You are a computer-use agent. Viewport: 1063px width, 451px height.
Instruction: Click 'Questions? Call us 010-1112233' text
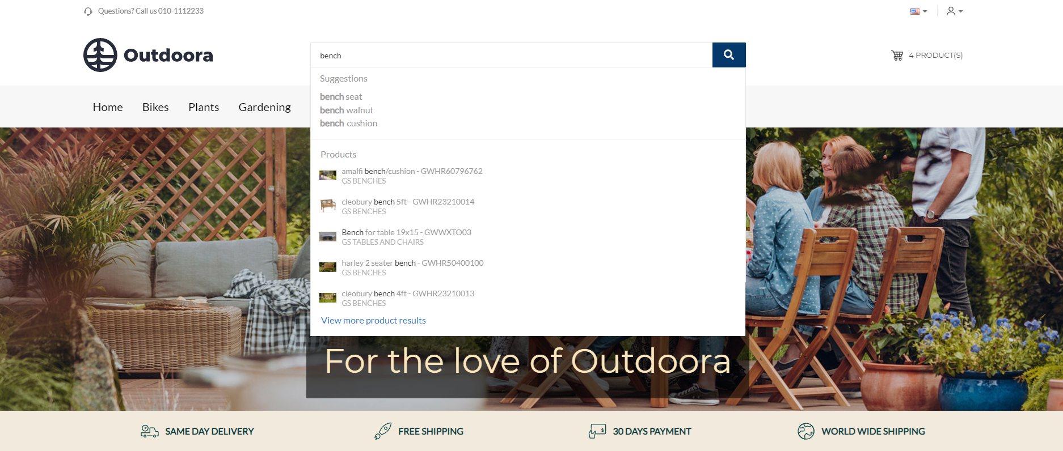151,11
